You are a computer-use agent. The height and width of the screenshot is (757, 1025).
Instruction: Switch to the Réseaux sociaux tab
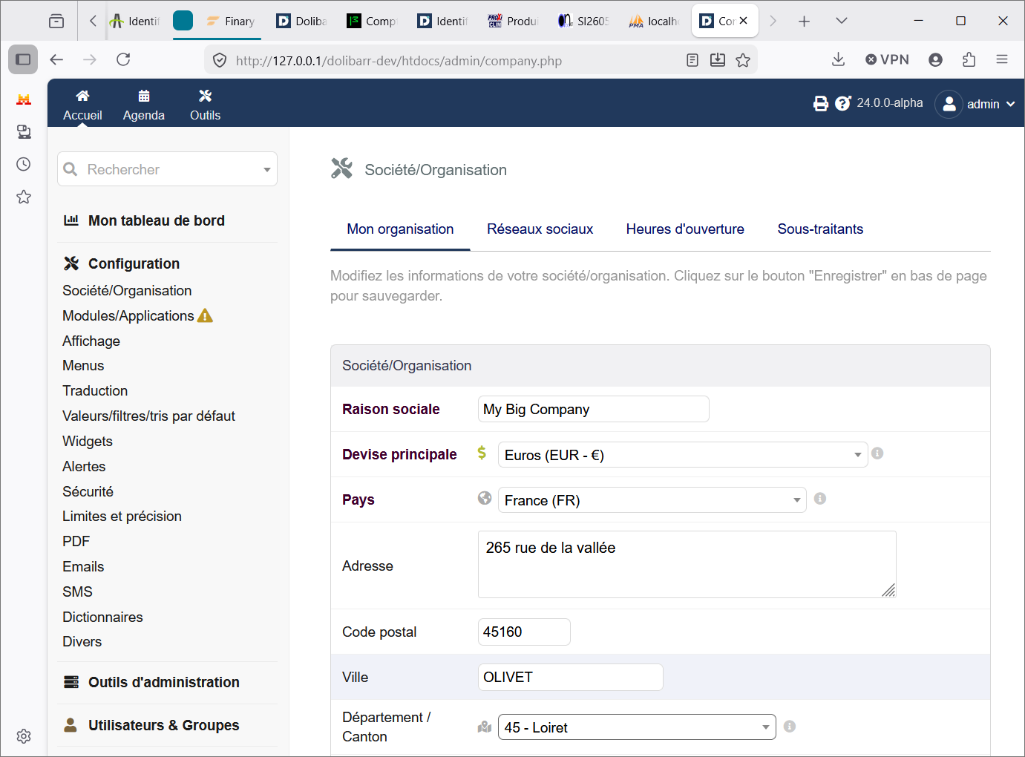[x=540, y=229]
